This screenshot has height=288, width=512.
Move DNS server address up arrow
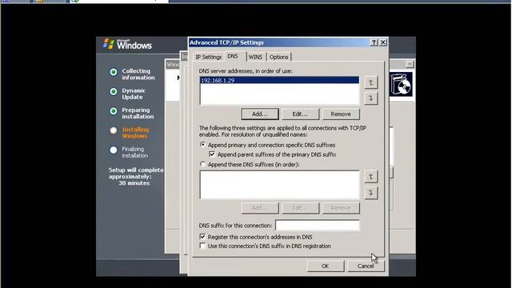pyautogui.click(x=370, y=82)
